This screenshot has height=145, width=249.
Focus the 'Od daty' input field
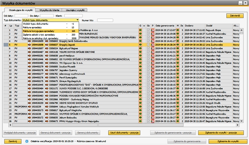[x=21, y=16]
